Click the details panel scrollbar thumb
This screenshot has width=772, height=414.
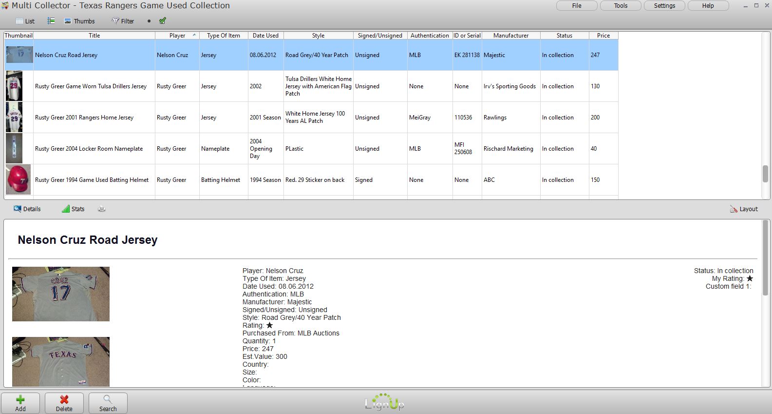click(x=765, y=258)
